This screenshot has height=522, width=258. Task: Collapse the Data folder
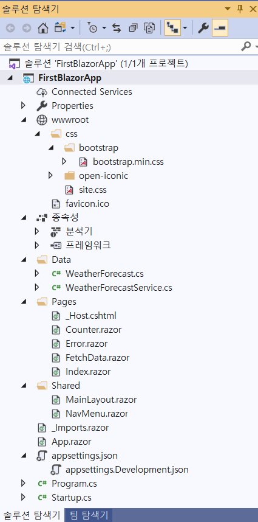point(23,260)
